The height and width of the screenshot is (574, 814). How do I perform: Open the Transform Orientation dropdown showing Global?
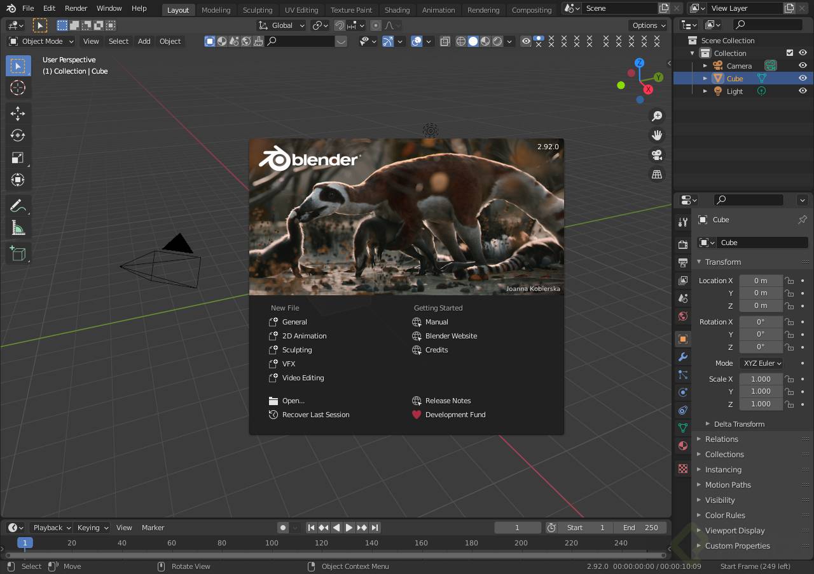(282, 25)
